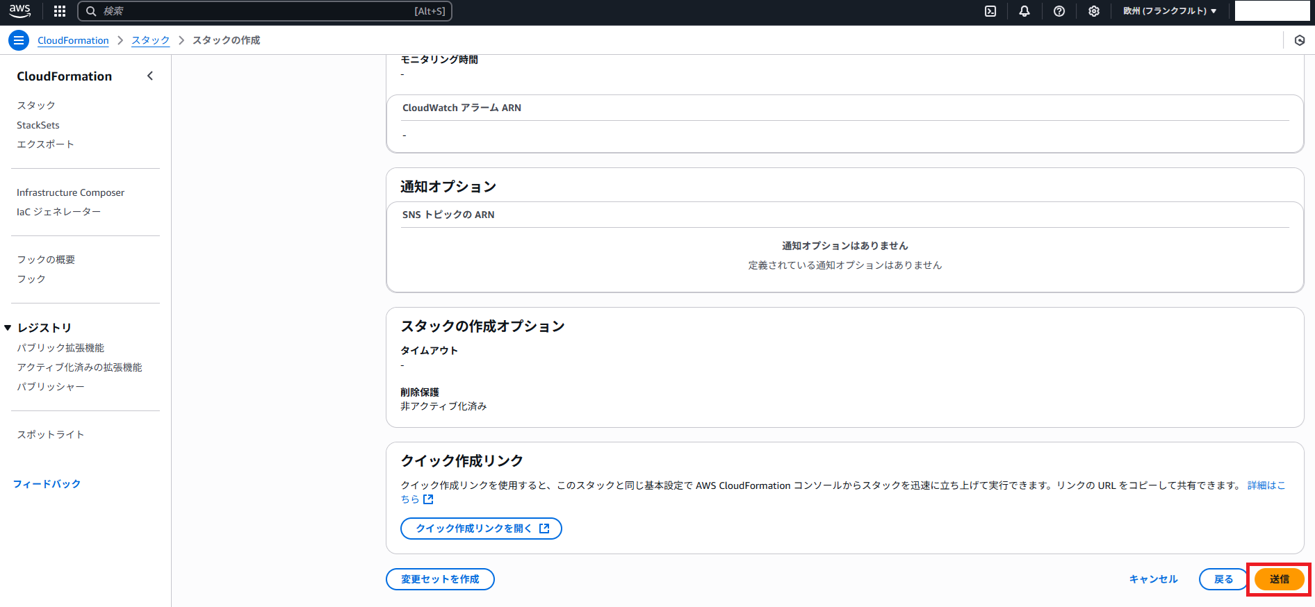This screenshot has height=607, width=1315.
Task: Click the 戻る button
Action: coord(1223,579)
